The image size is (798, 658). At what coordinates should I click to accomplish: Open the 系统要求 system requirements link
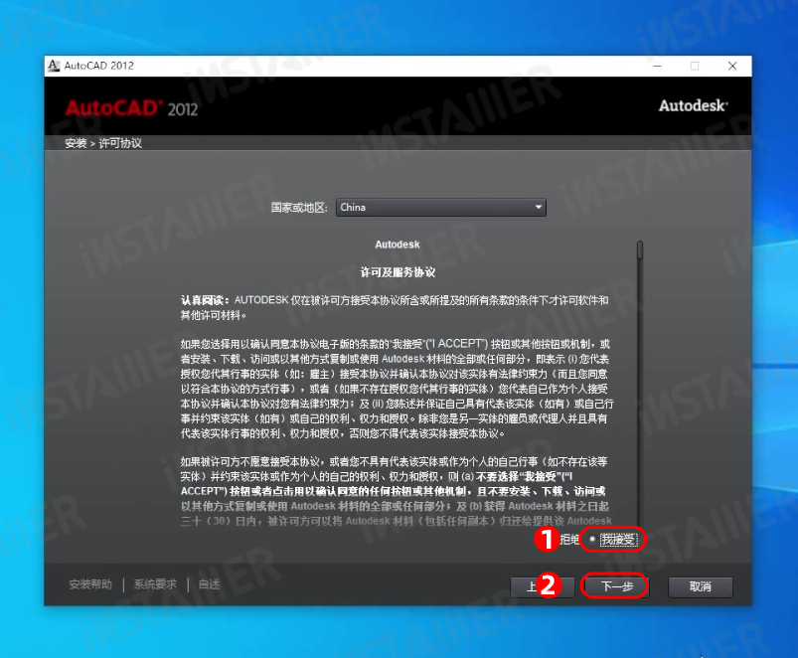pos(155,584)
